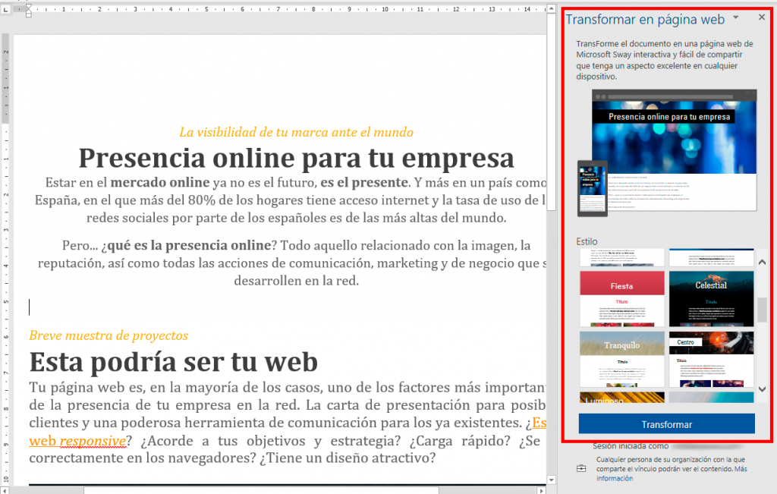This screenshot has width=777, height=494.
Task: Click the Sway preview image in pane
Action: pyautogui.click(x=667, y=153)
